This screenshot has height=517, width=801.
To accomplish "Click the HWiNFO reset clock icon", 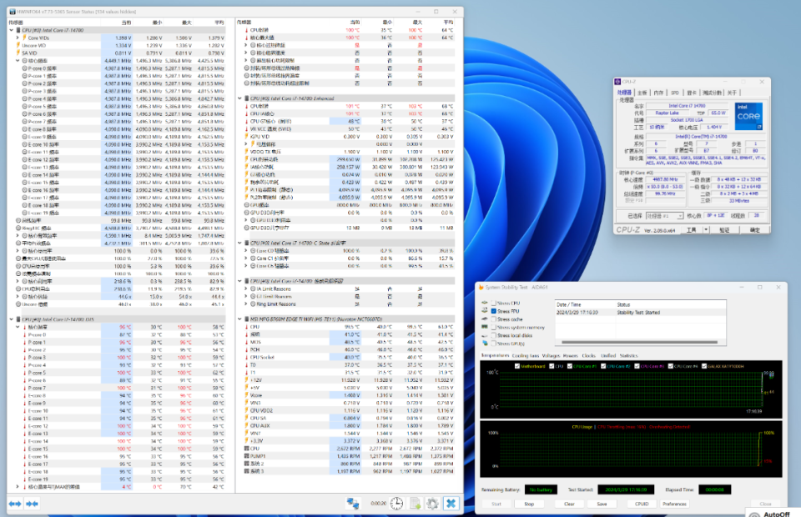I will [x=397, y=503].
